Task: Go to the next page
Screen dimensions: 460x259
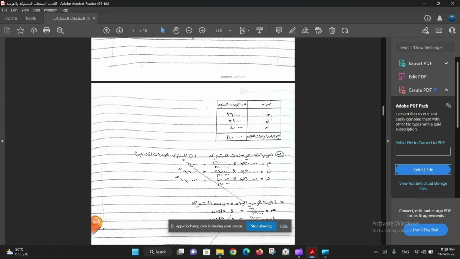Action: click(120, 31)
